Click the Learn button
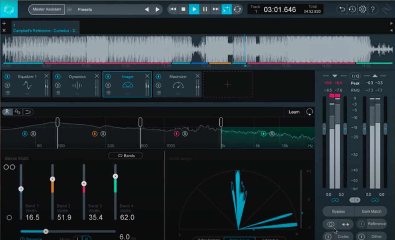Screen dimensions: 395x240 pyautogui.click(x=294, y=112)
